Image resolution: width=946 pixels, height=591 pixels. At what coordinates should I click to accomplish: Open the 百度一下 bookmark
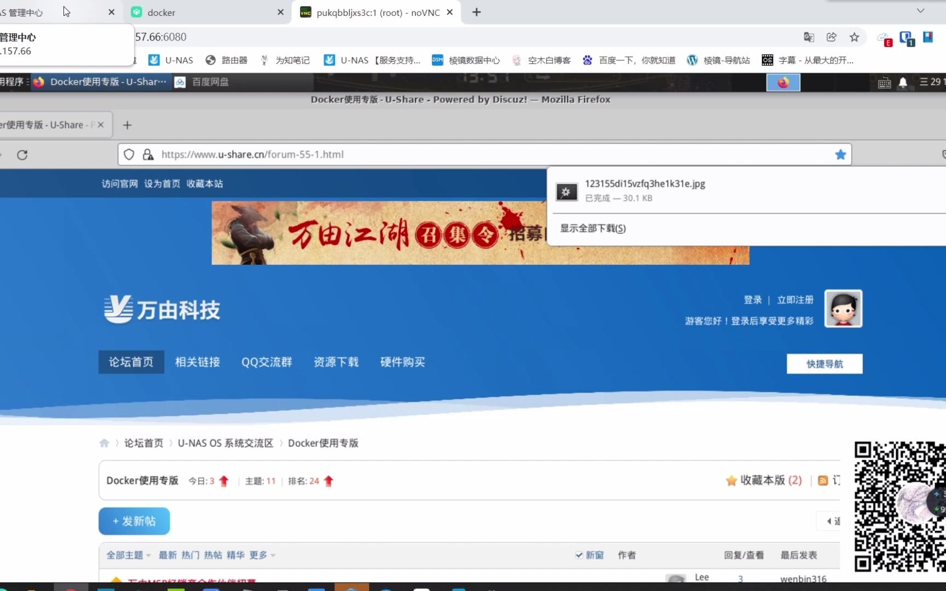point(629,60)
